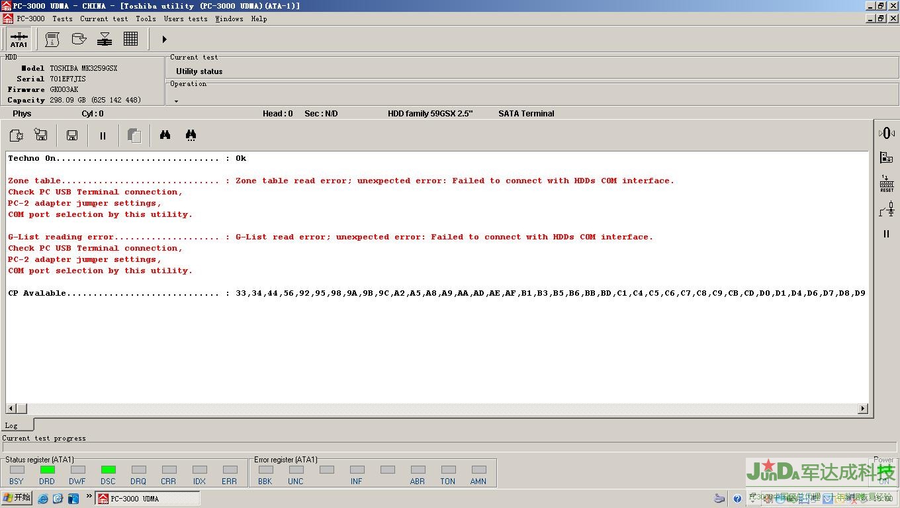The image size is (900, 508).
Task: Click the capacity value 298.09 GB
Action: click(x=95, y=100)
